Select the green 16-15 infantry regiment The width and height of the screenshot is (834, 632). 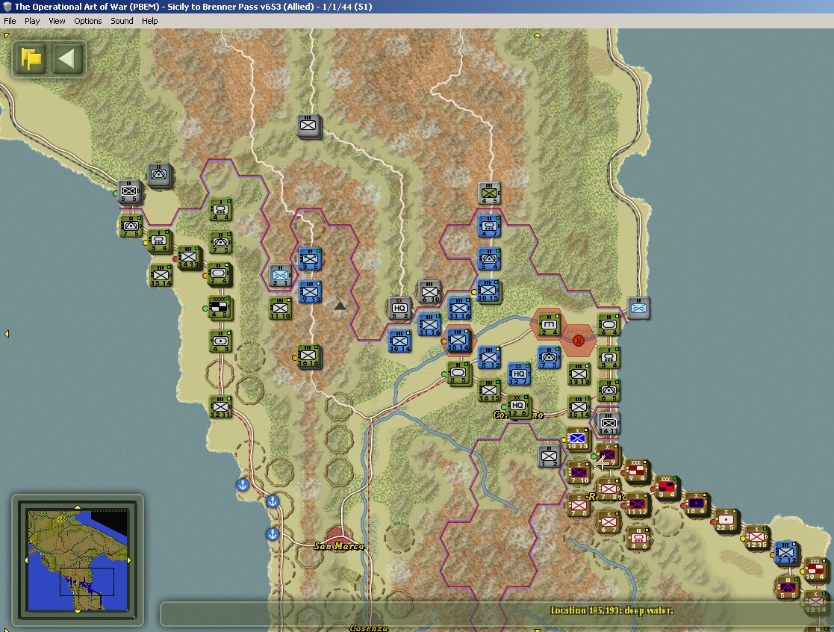[489, 391]
